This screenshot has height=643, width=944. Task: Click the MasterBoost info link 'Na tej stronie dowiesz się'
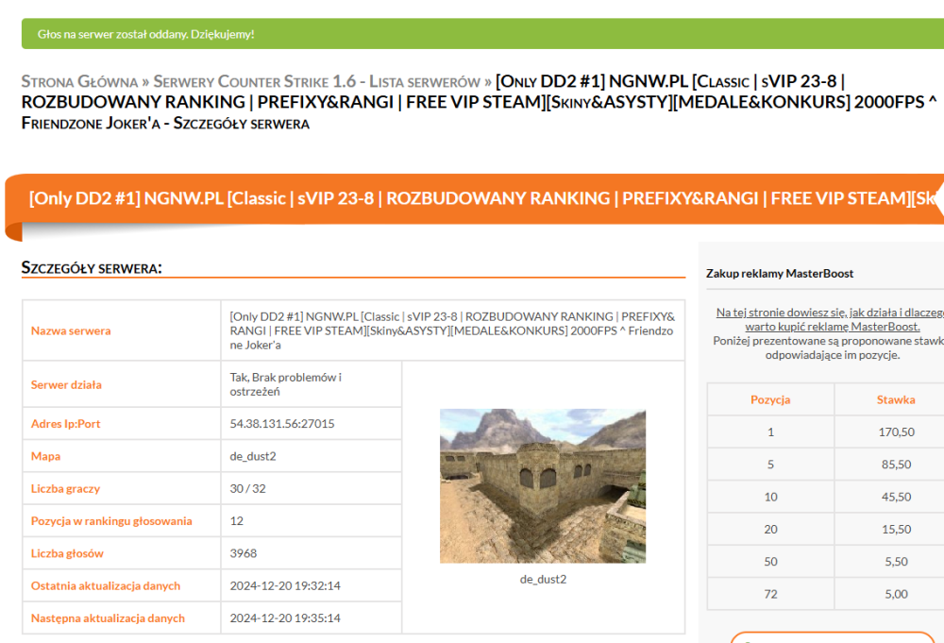pyautogui.click(x=830, y=319)
